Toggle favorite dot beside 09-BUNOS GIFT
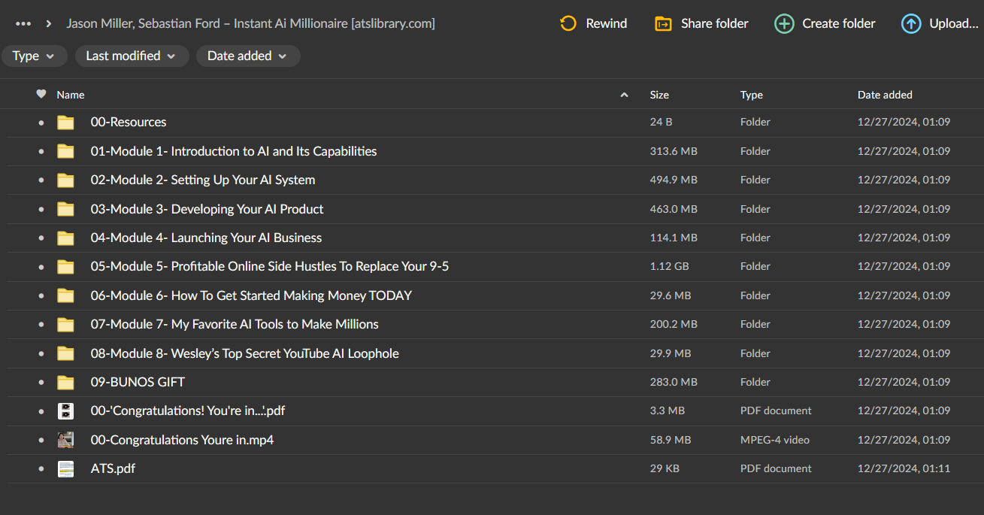Image resolution: width=984 pixels, height=515 pixels. click(41, 383)
